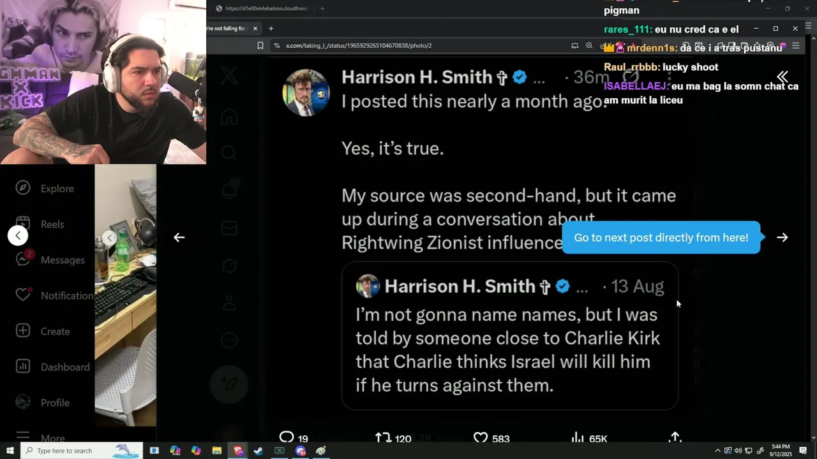
Task: Click the x.com address bar URL
Action: click(x=359, y=45)
